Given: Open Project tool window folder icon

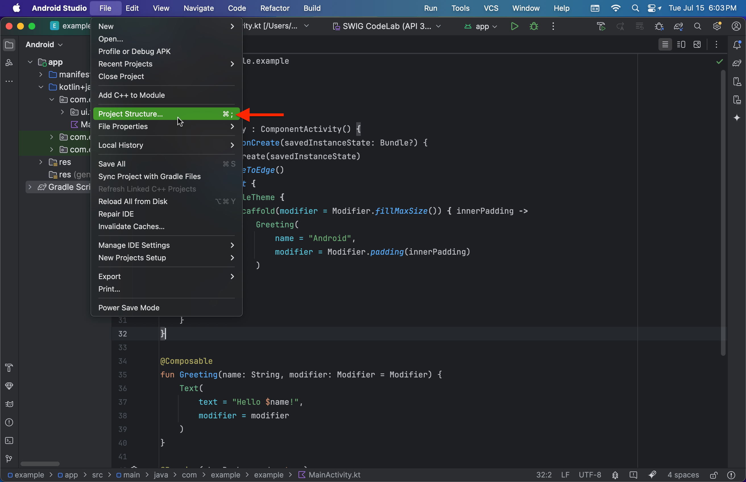Looking at the screenshot, I should 9,45.
